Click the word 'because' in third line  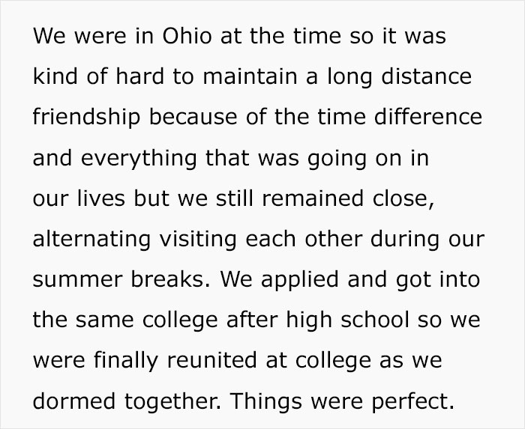coord(193,117)
